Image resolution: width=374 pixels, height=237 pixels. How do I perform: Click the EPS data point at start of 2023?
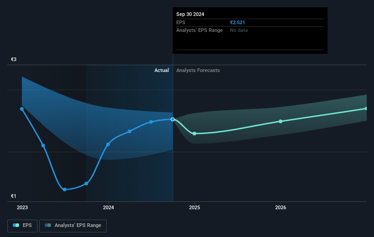tap(22, 109)
